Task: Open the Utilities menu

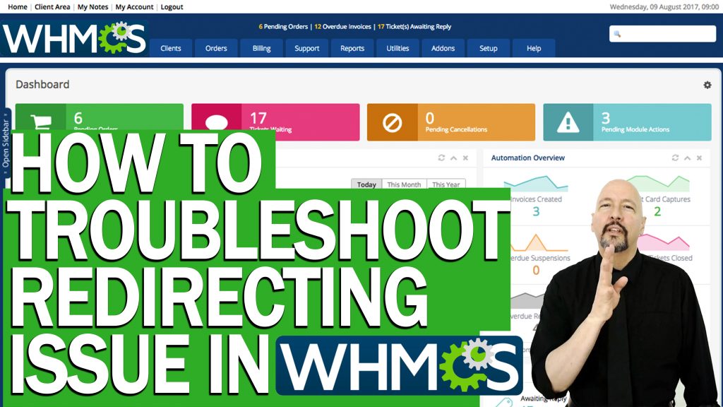Action: 398,48
